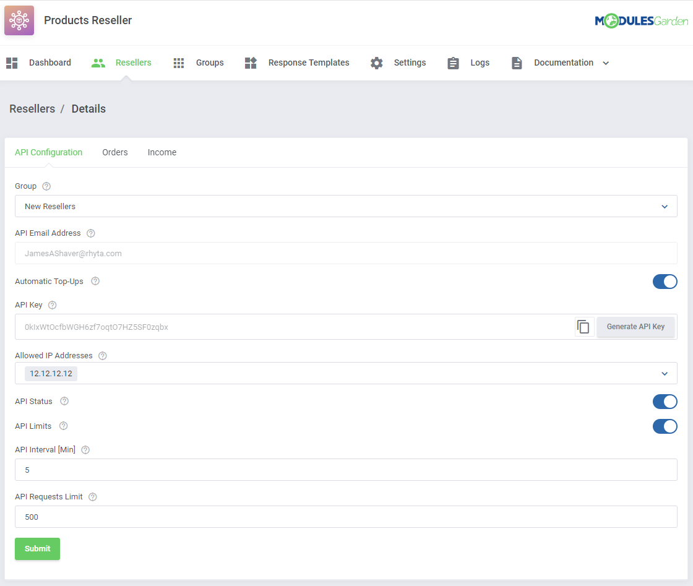Show help tooltip for Allowed IP Addresses

[x=103, y=356]
